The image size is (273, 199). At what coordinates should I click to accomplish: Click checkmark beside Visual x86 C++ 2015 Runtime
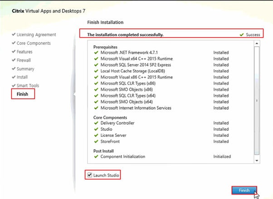point(96,77)
